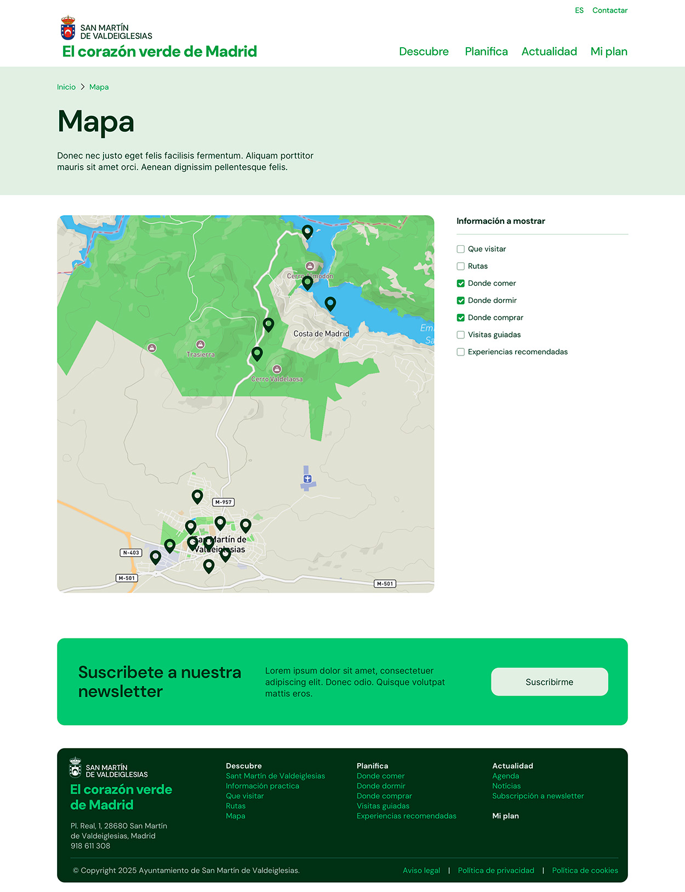685x892 pixels.
Task: Tick the Visitas guiadas checkbox
Action: point(461,335)
